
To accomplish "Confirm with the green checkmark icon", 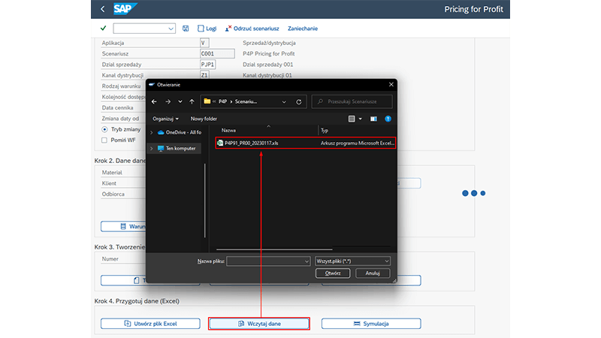I will pyautogui.click(x=103, y=29).
